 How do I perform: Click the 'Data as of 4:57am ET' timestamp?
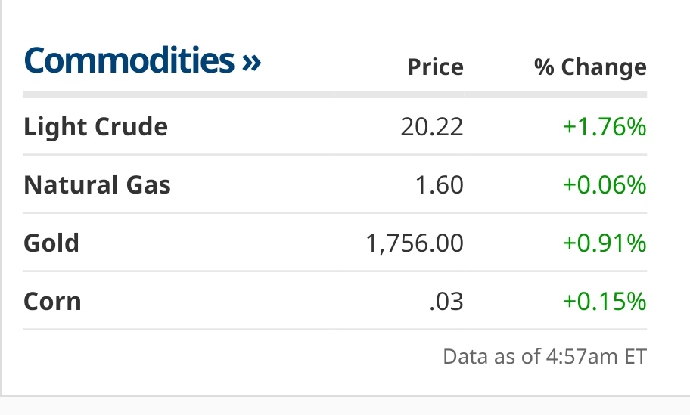544,356
